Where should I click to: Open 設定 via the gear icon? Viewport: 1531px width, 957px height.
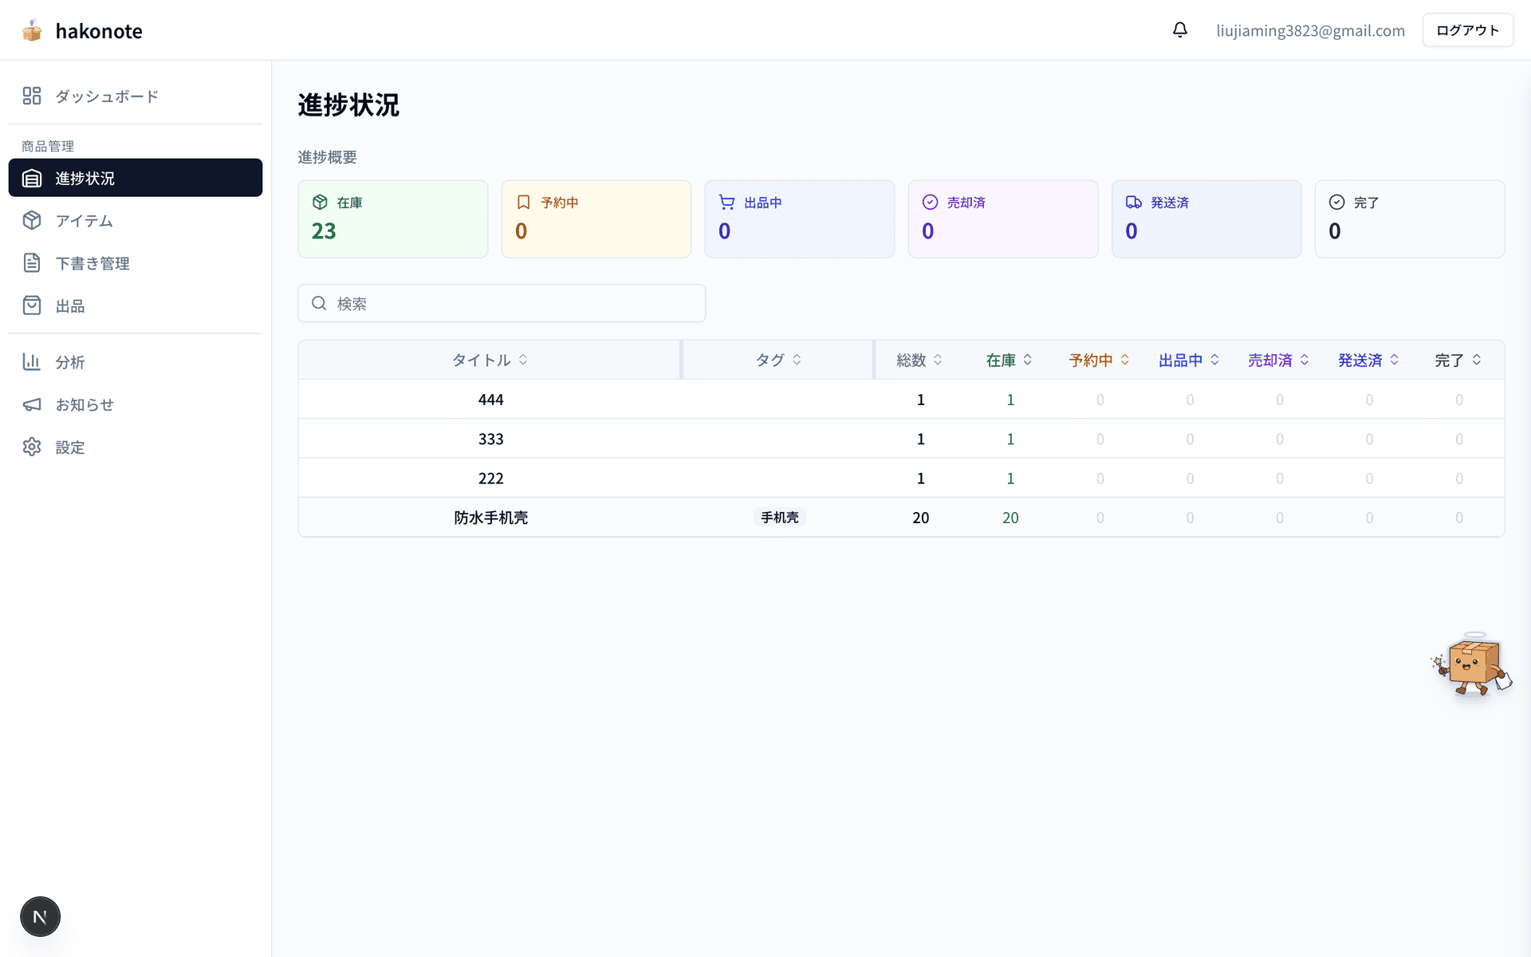32,447
